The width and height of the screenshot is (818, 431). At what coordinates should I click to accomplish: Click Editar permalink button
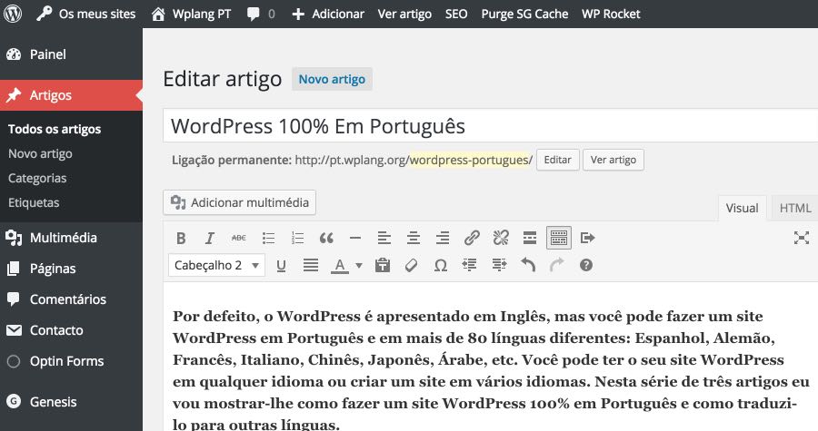(x=558, y=160)
